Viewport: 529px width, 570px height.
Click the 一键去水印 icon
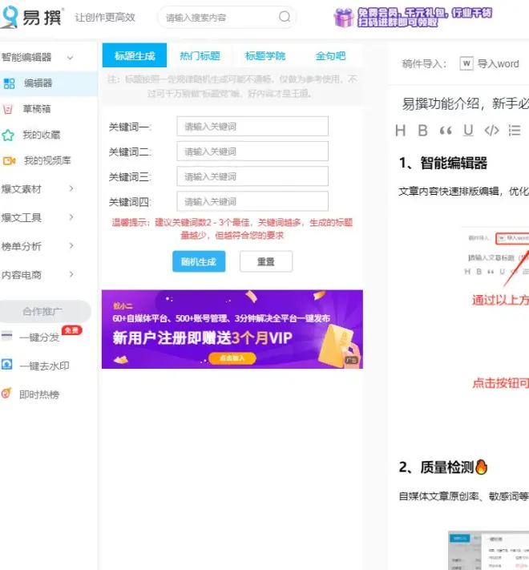[x=6, y=364]
